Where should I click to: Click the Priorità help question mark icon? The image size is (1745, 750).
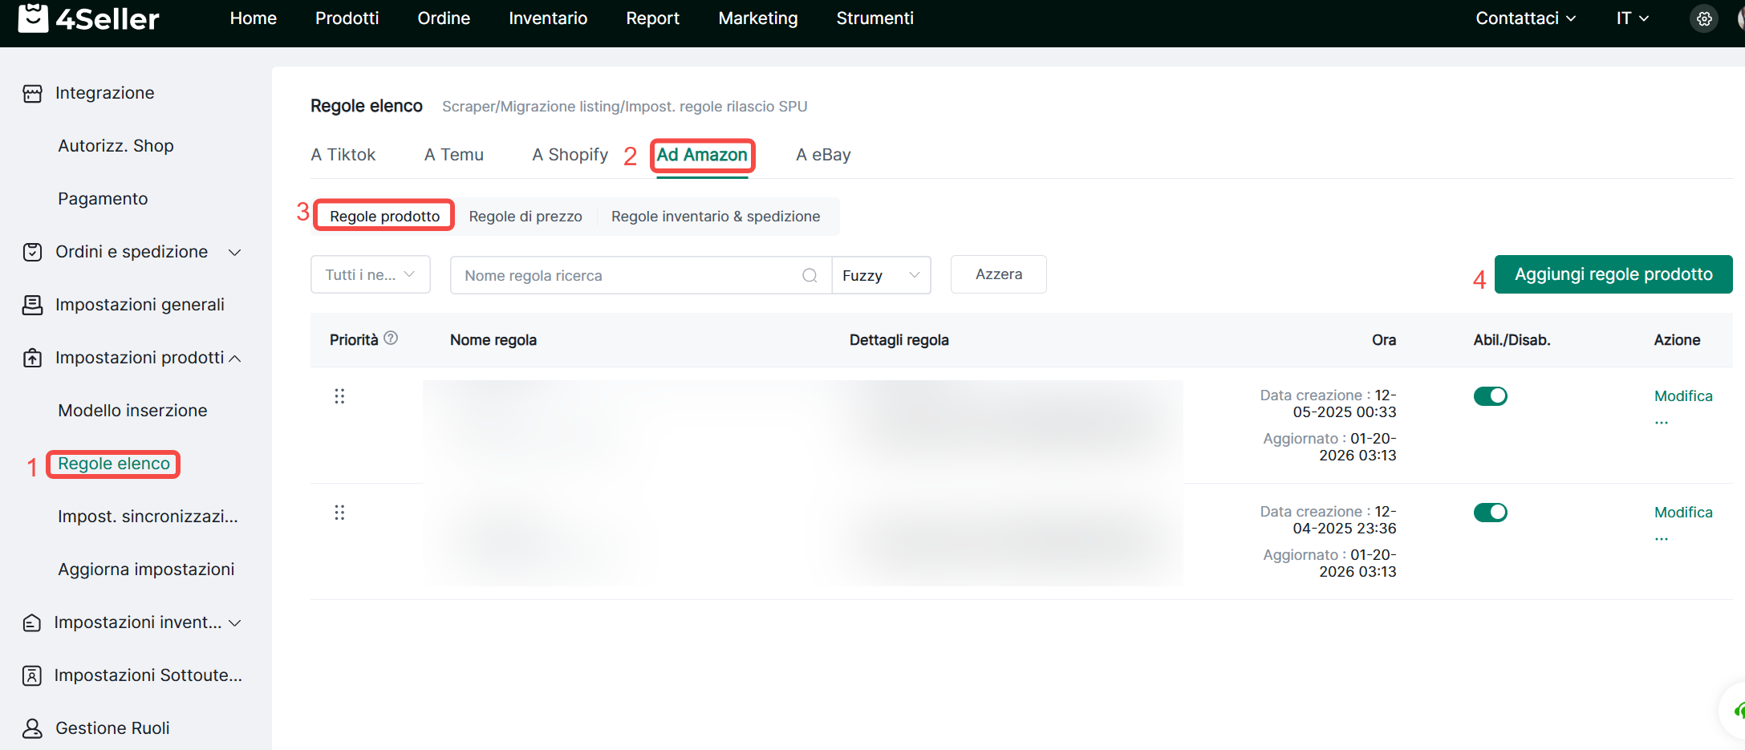click(x=391, y=339)
